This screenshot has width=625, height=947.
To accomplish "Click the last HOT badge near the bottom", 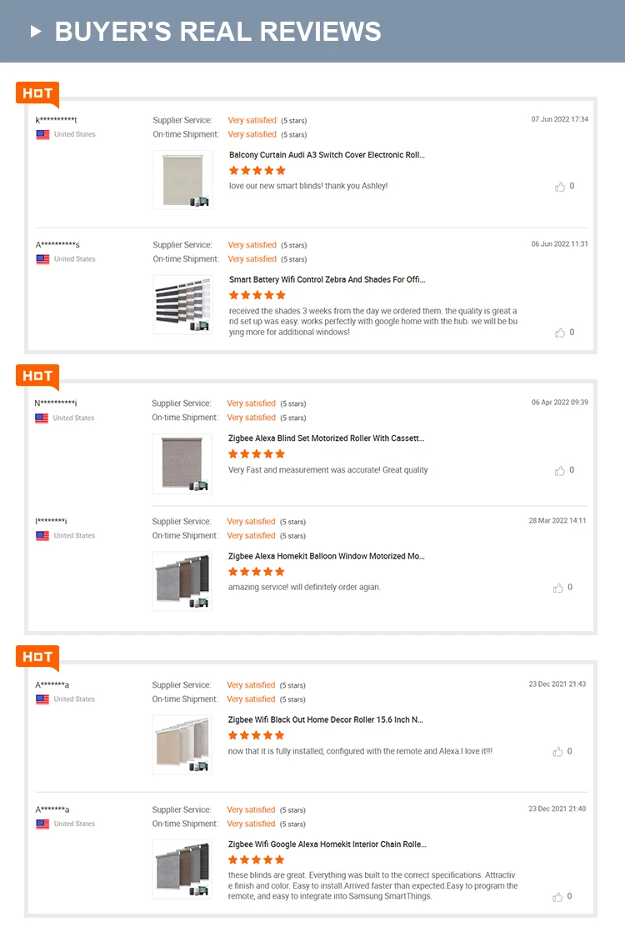I will [x=37, y=658].
